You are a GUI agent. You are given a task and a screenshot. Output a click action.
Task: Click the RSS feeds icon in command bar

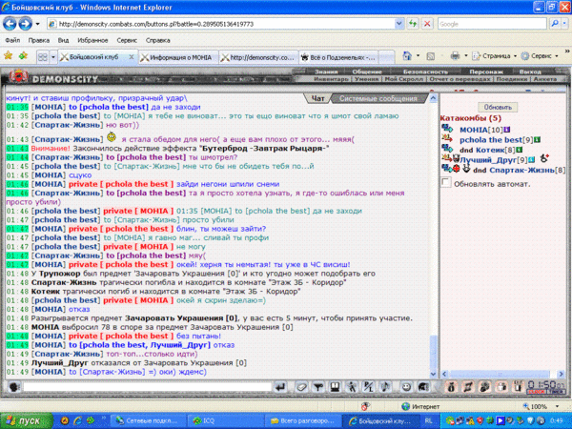pyautogui.click(x=431, y=56)
